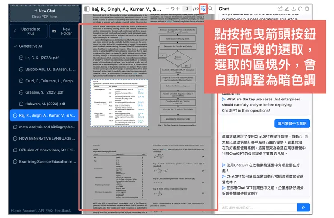Open Lo, C. K. (2023).pdf chat
The image size is (334, 218).
coord(44,58)
